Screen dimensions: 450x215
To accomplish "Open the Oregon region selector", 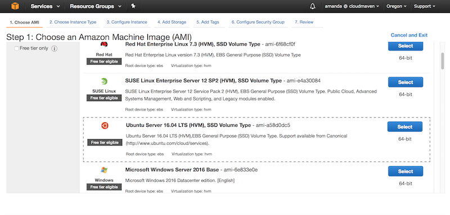I will pos(397,6).
